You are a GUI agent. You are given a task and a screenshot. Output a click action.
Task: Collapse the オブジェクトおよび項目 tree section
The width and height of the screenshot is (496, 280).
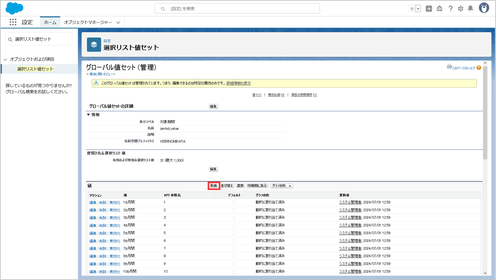(5, 59)
